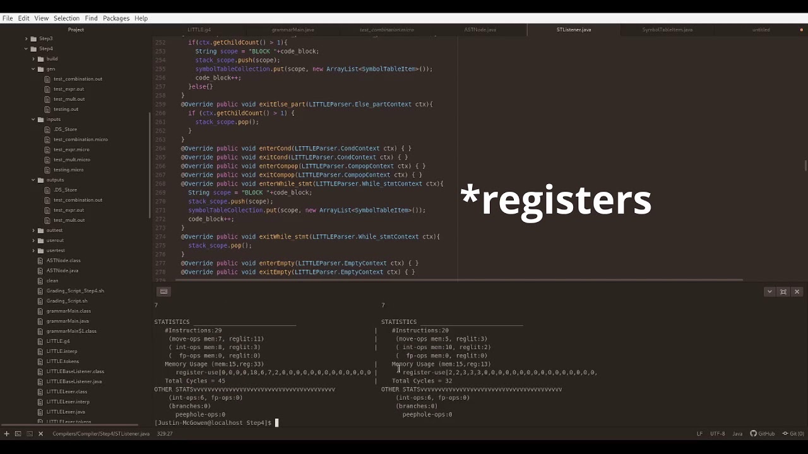Viewport: 808px width, 454px height.
Task: Click the modified dot on the untitled tab
Action: pyautogui.click(x=802, y=30)
